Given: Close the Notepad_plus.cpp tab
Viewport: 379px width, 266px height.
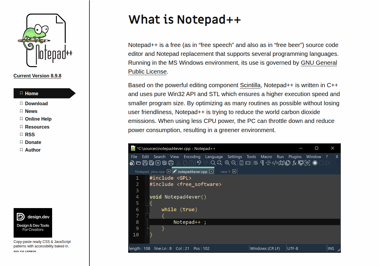Looking at the screenshot, I should [x=169, y=171].
